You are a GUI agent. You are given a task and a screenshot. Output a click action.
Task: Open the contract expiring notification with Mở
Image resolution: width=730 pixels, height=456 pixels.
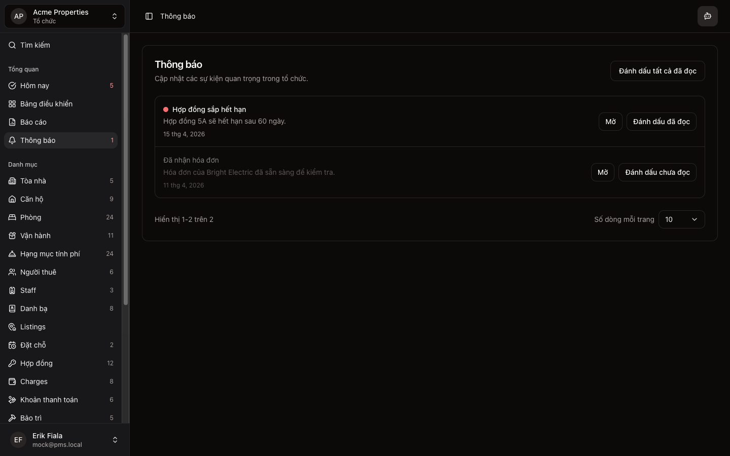(610, 122)
